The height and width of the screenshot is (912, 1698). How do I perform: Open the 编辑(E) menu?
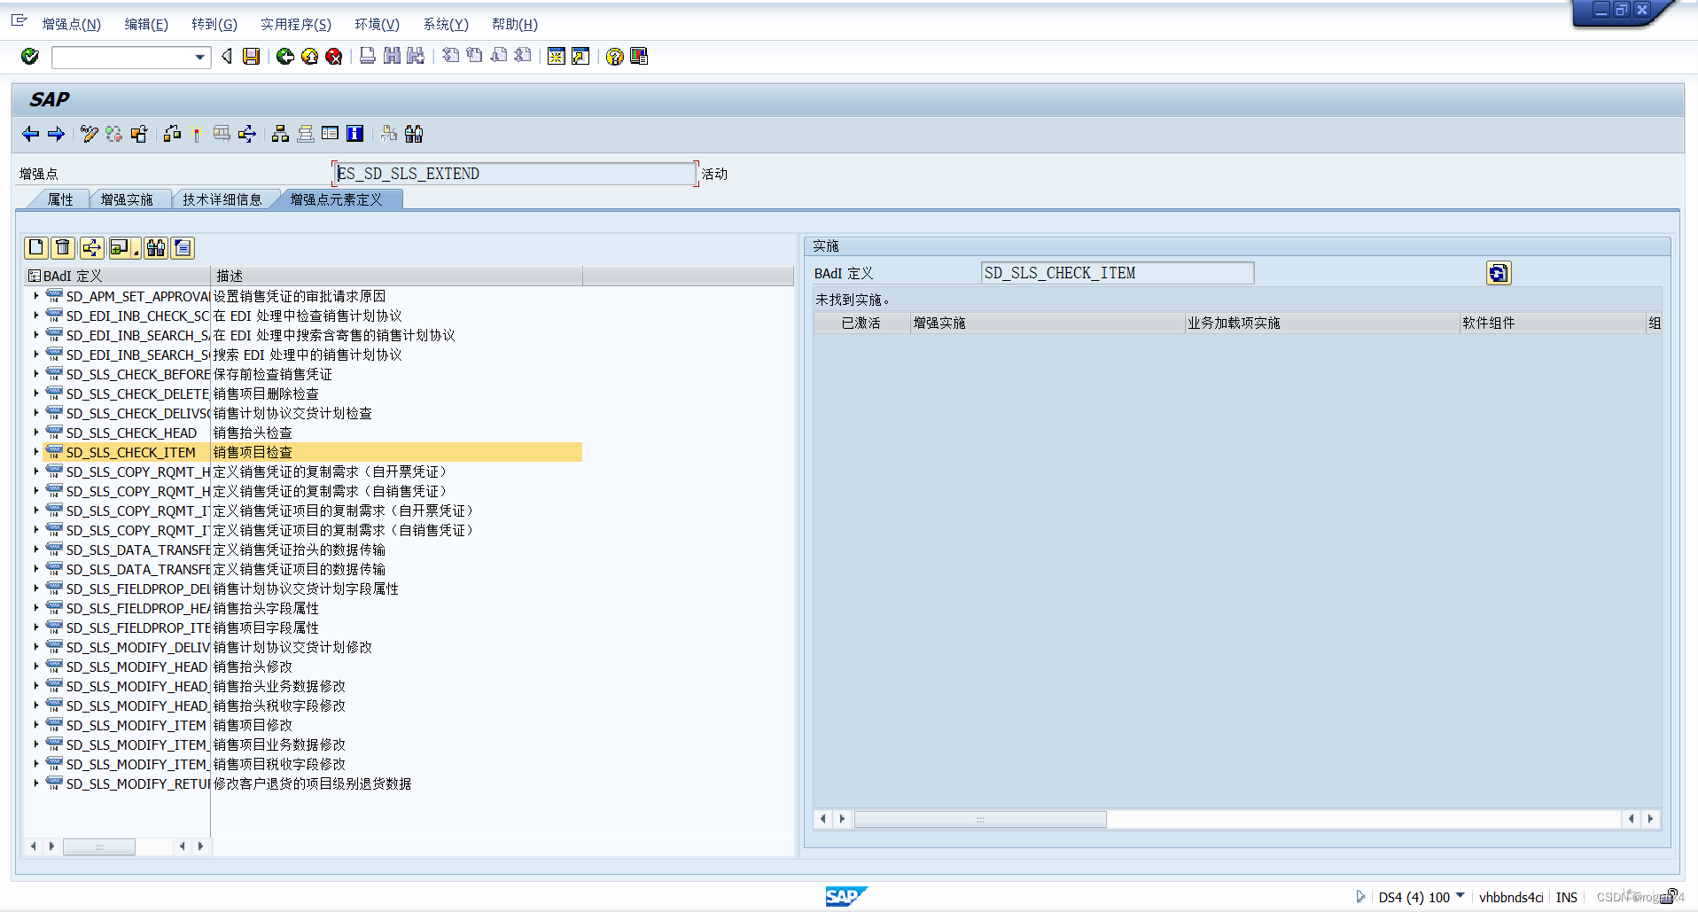(x=146, y=25)
